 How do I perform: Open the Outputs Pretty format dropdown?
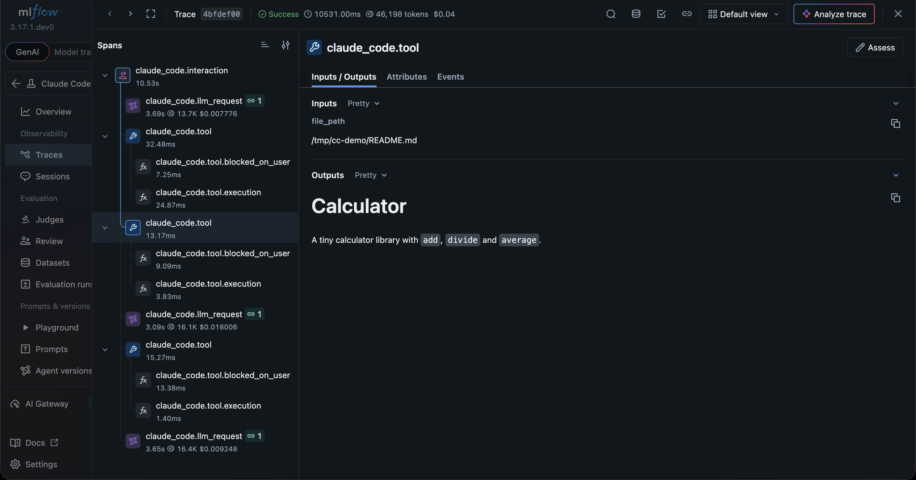click(x=371, y=175)
